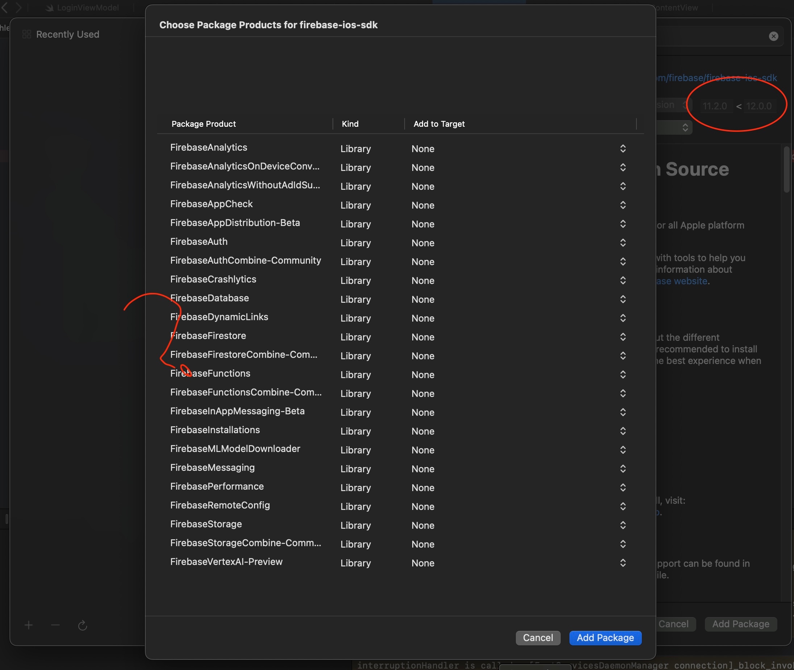Click the minus remove icon in sidebar
Viewport: 794px width, 670px height.
tap(55, 625)
